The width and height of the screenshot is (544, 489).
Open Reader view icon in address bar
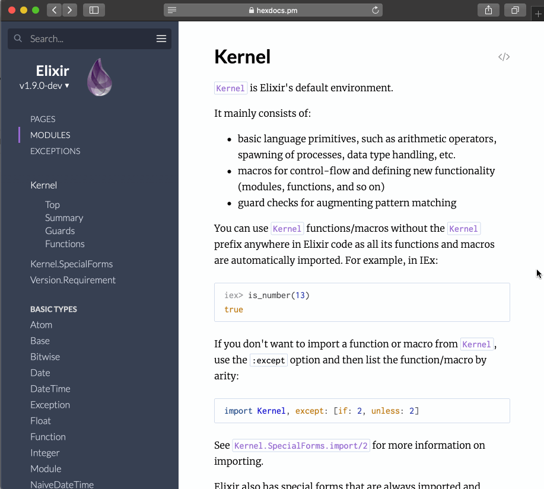click(172, 10)
